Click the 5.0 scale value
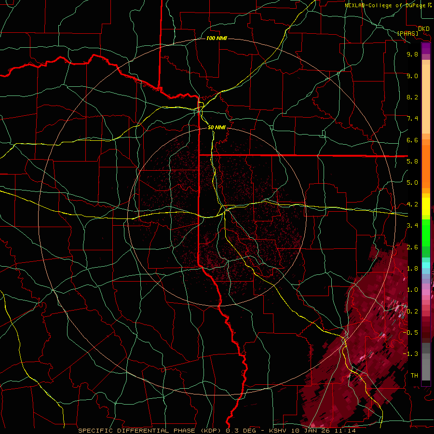Viewport: 434px width, 434px height. point(412,183)
